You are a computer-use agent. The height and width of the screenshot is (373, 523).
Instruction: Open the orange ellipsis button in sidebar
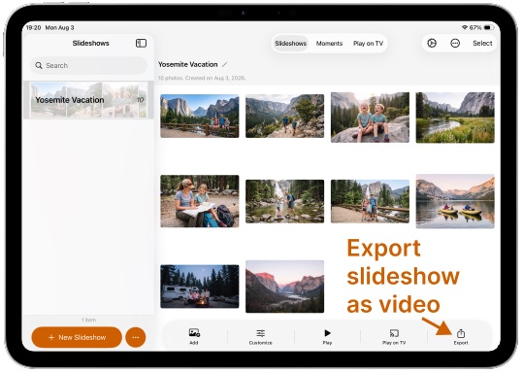(x=136, y=337)
